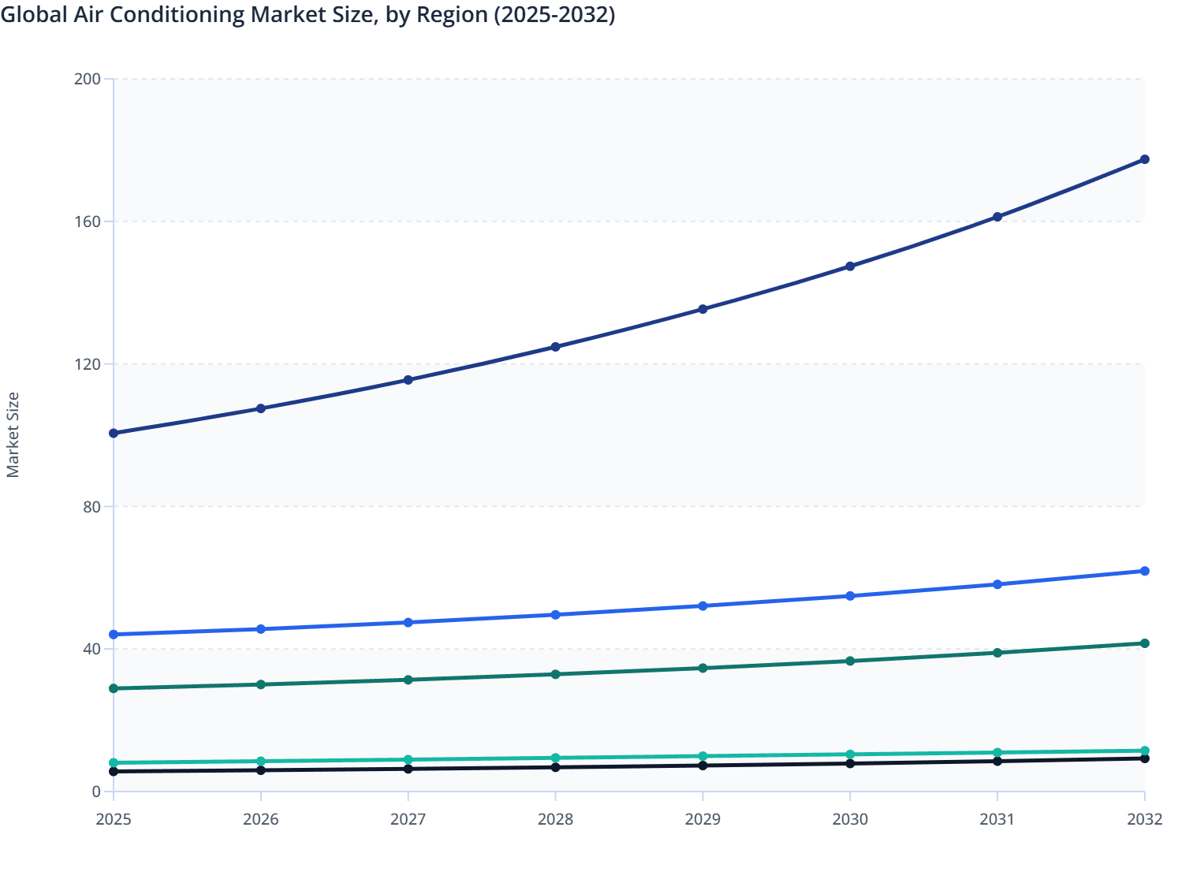Select the bright blue line's 2025 point
This screenshot has width=1189, height=883.
[114, 635]
